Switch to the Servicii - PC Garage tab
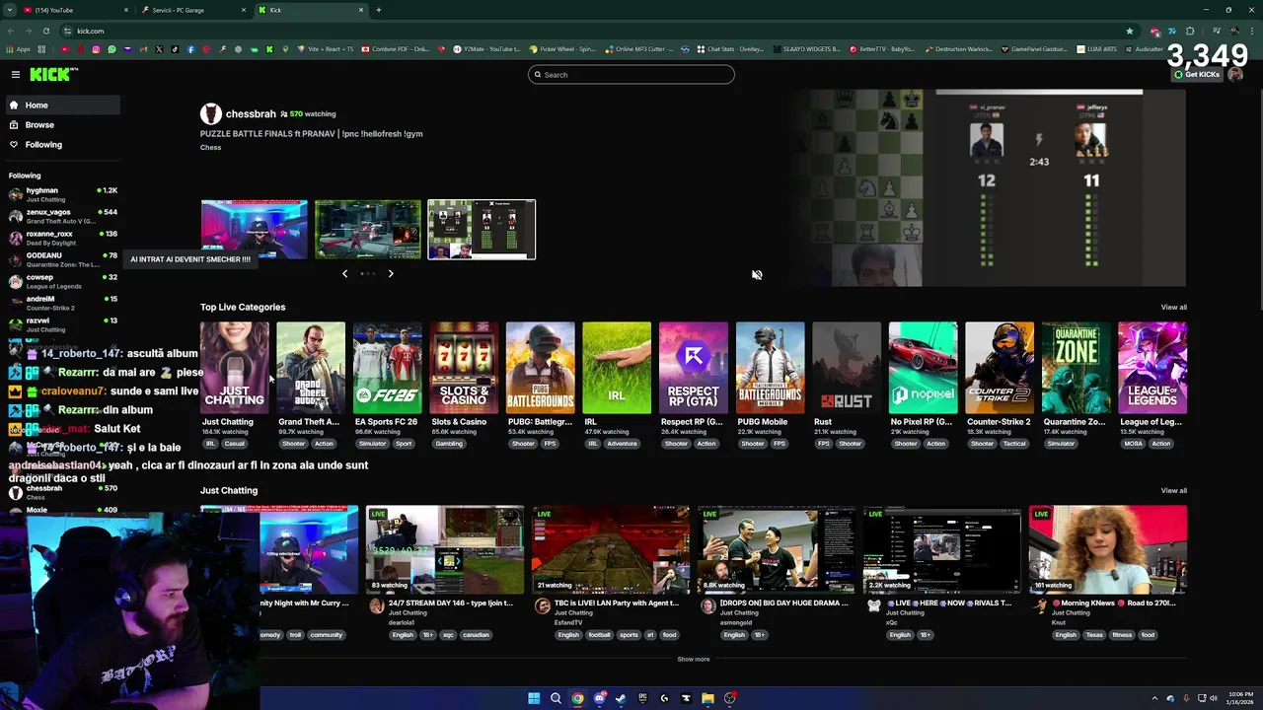 point(192,10)
